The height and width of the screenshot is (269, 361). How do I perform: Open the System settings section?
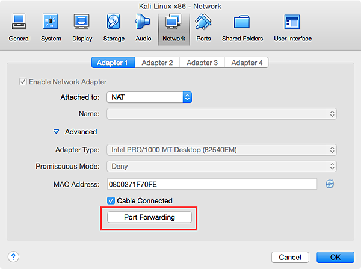pyautogui.click(x=51, y=28)
